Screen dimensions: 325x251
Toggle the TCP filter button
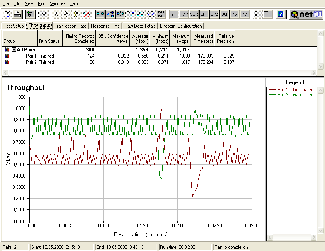pyautogui.click(x=184, y=14)
